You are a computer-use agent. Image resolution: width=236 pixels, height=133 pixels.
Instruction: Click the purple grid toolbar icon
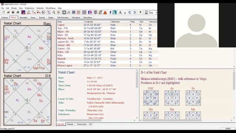[x=84, y=12]
